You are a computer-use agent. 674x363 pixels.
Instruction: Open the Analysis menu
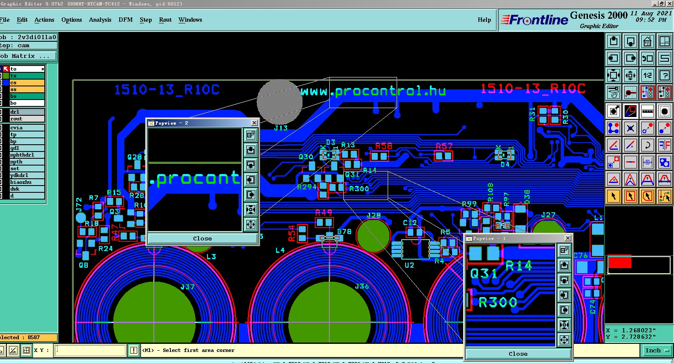click(x=100, y=20)
